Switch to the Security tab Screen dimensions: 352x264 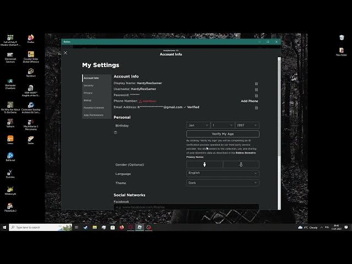click(89, 85)
